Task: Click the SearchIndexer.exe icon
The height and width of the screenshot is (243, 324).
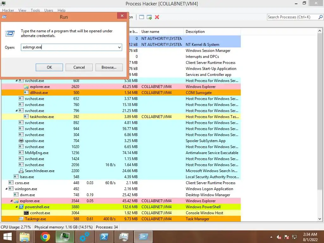Action: pyautogui.click(x=21, y=171)
